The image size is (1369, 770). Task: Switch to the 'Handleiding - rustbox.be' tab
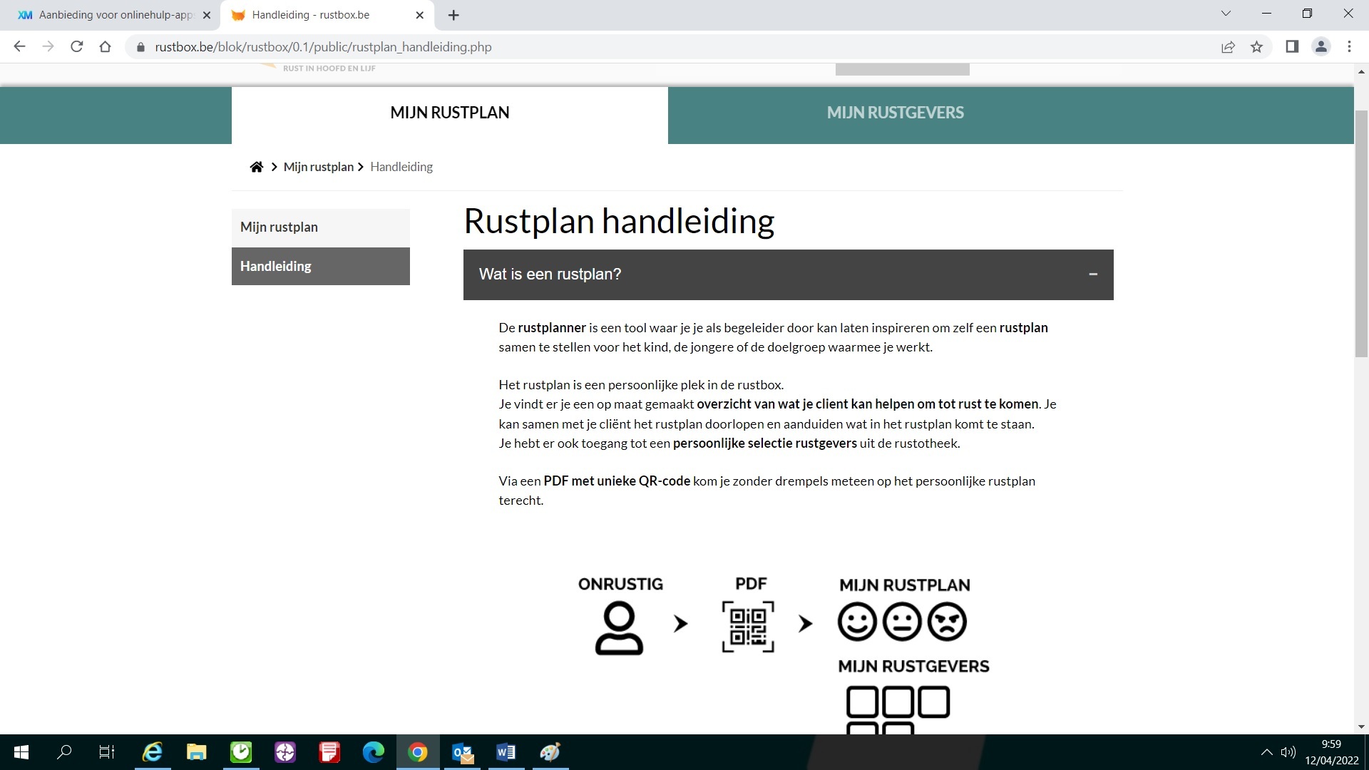click(x=310, y=14)
